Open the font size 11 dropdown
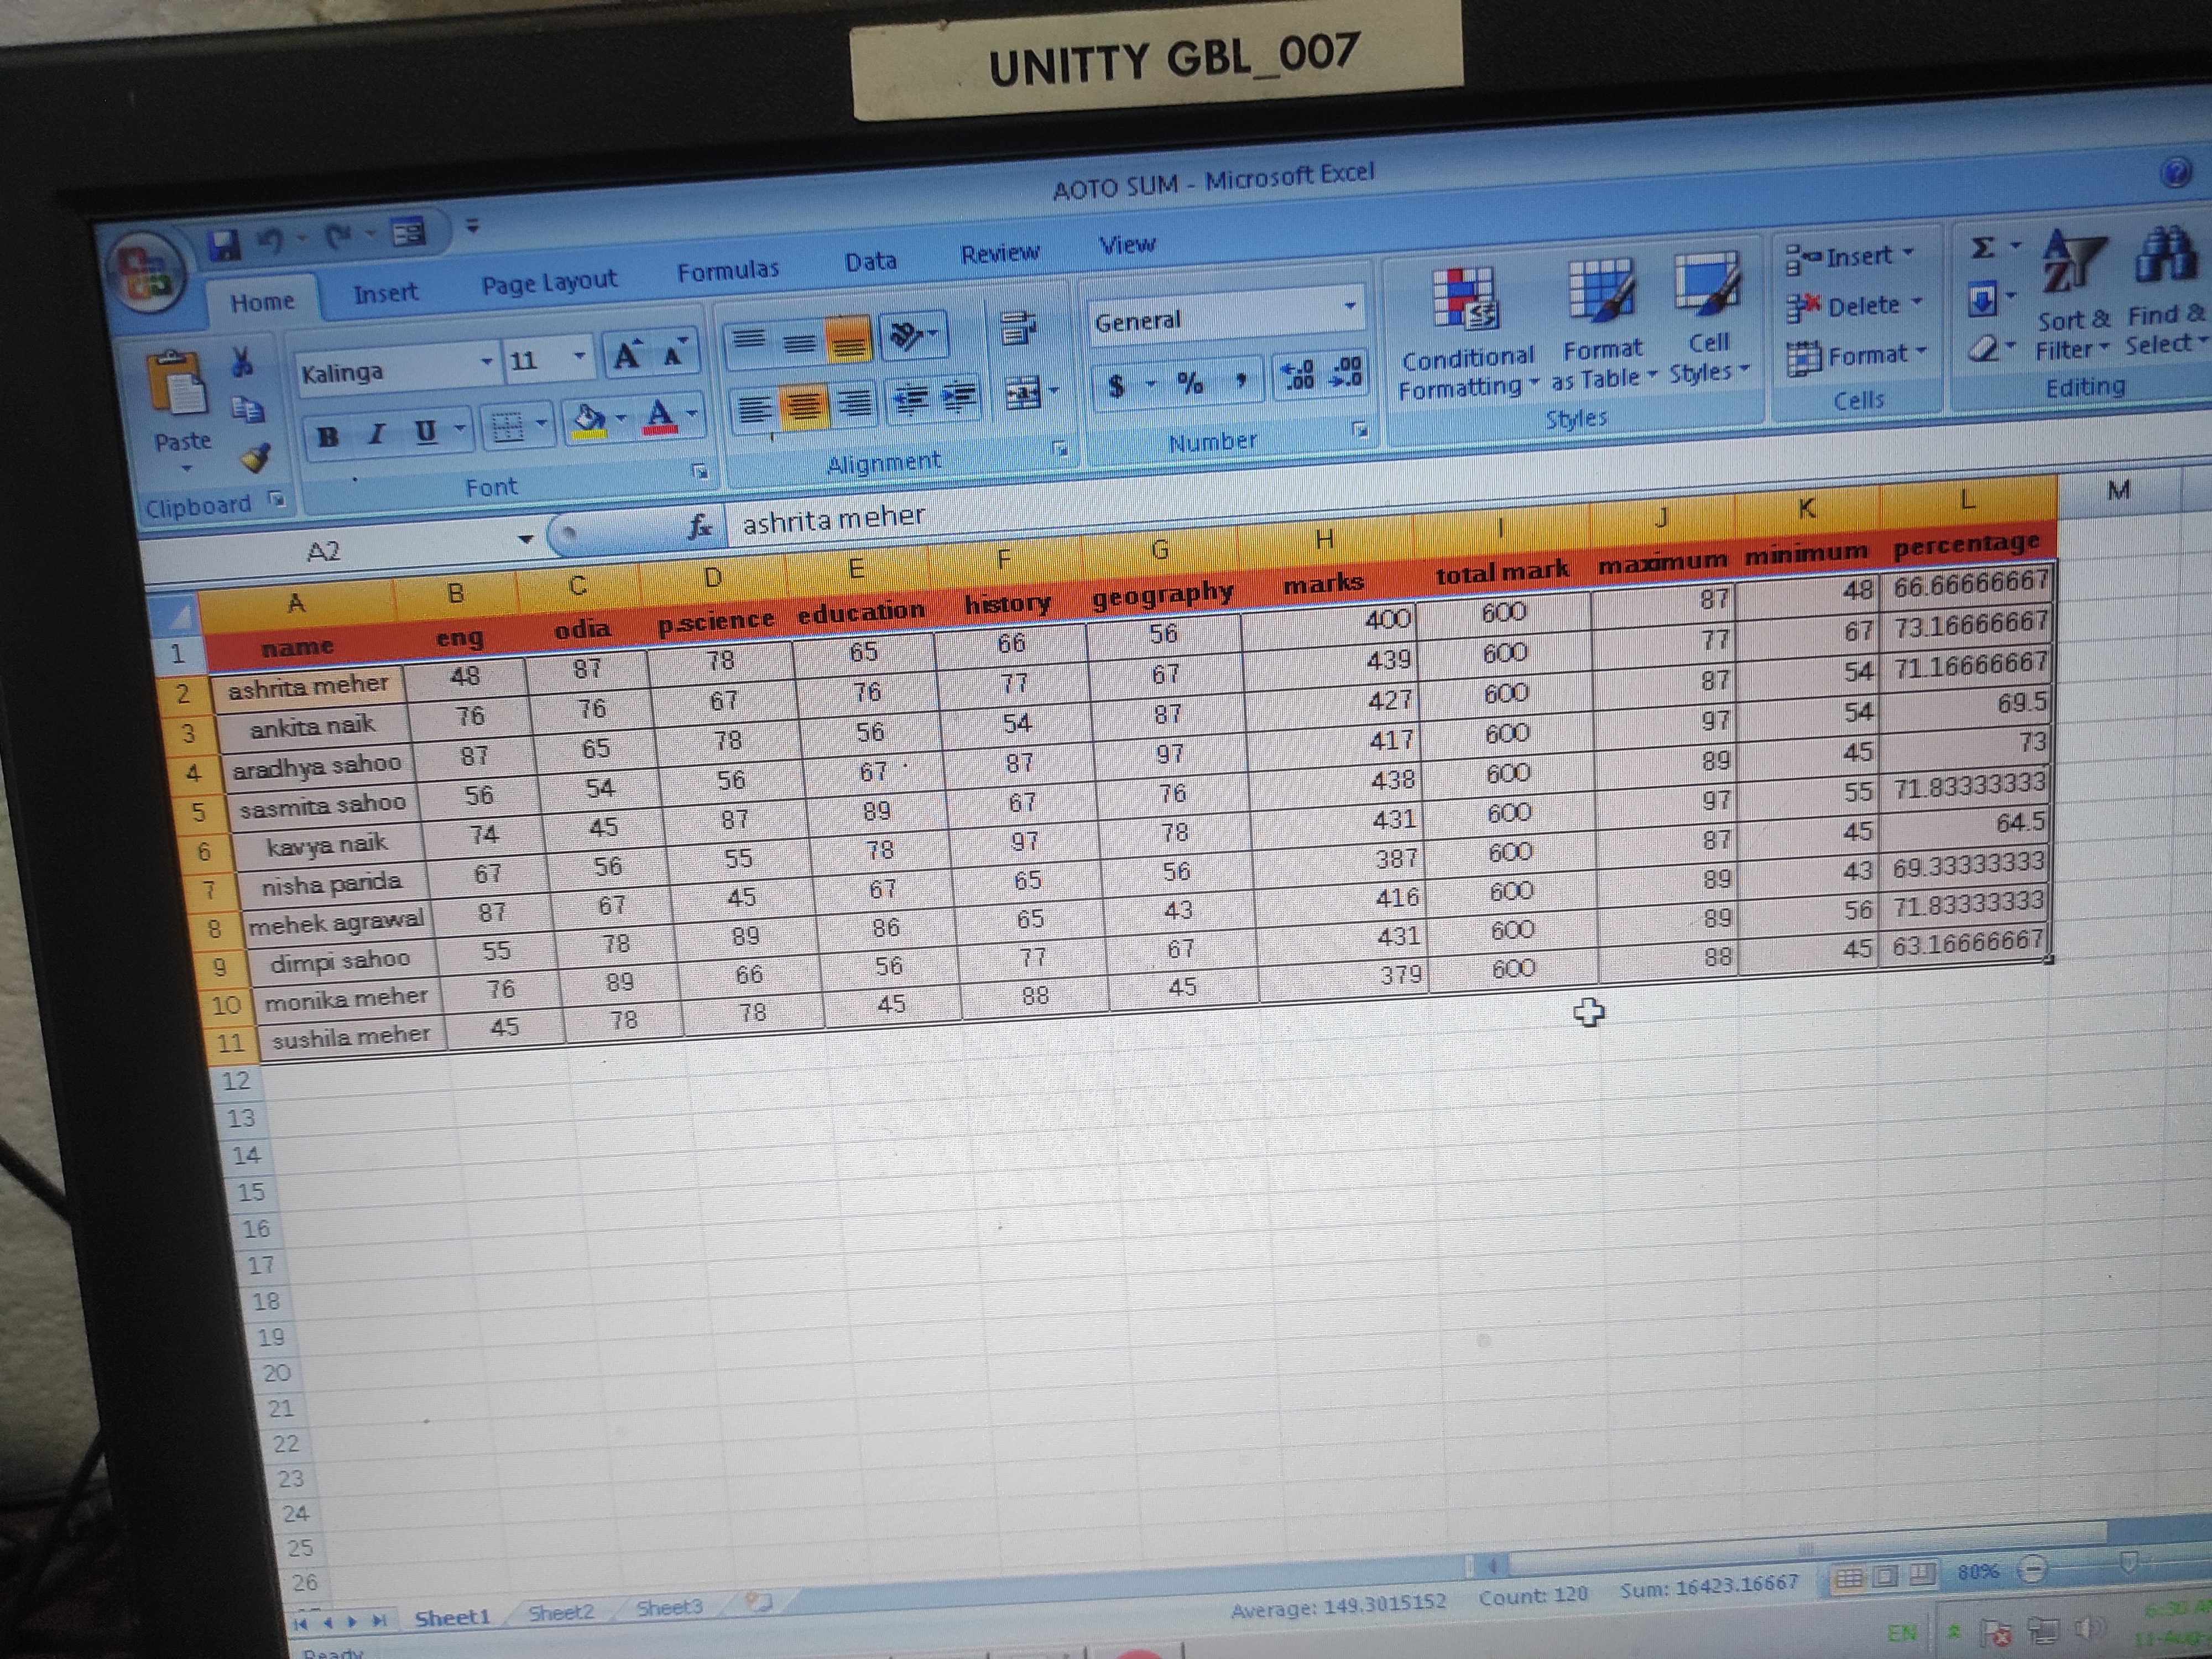The image size is (2212, 1659). (578, 355)
